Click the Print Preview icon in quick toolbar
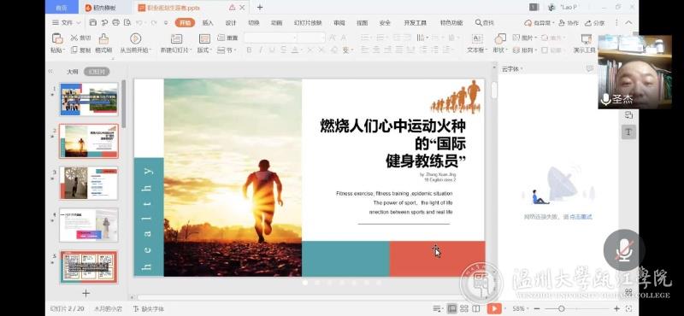Viewport: 684px width, 316px height. (127, 23)
